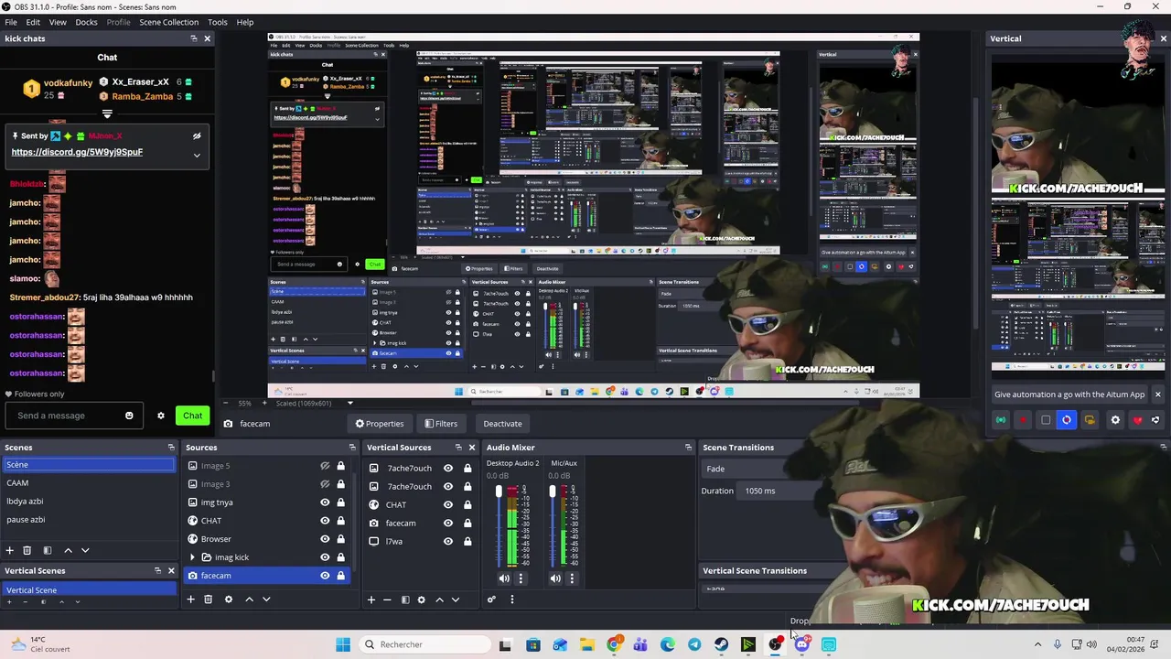
Task: Click the green Chat send button
Action: click(192, 416)
